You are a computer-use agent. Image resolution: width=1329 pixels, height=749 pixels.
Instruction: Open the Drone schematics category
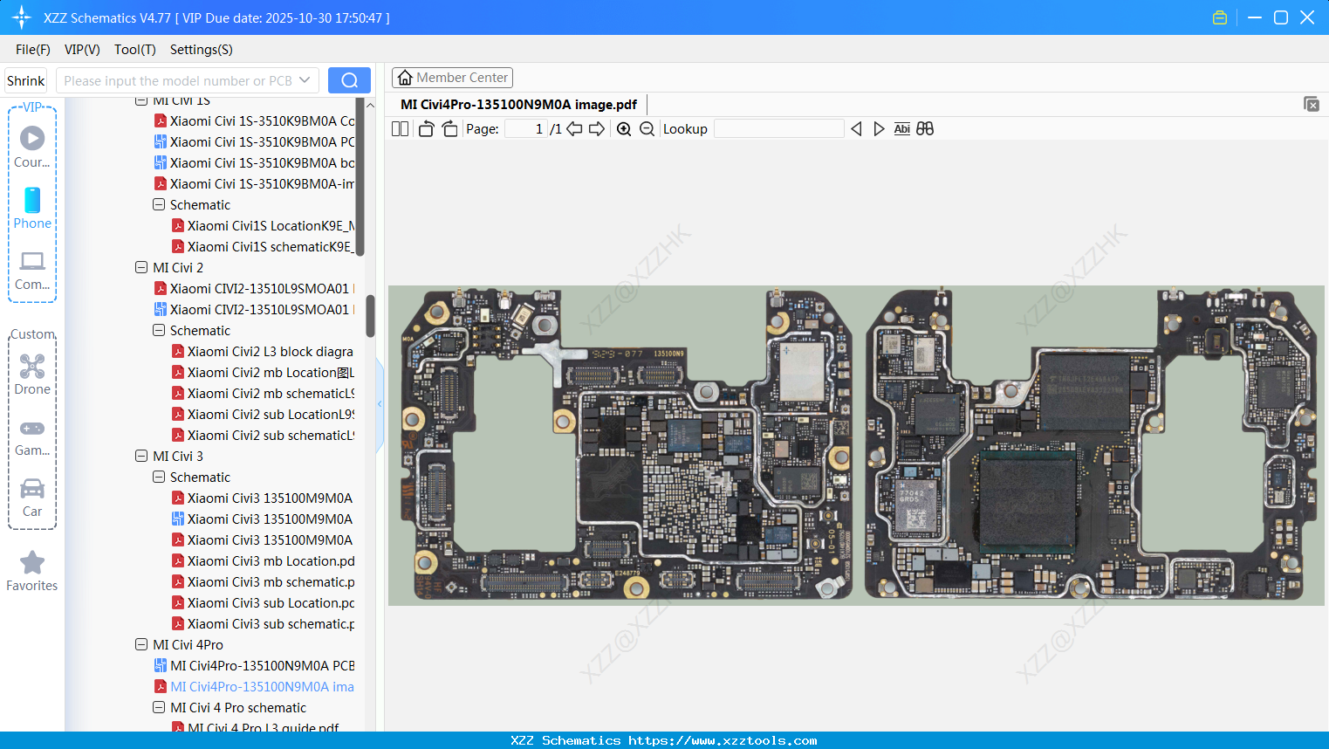click(x=31, y=374)
